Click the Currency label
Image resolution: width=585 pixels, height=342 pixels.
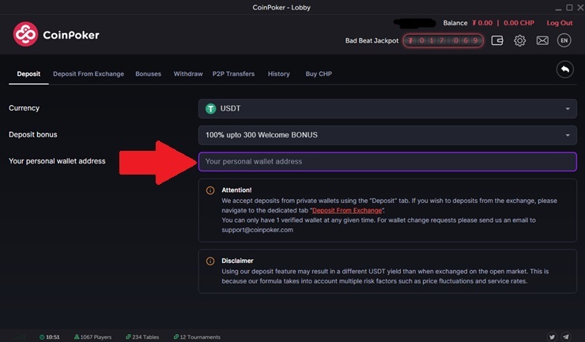coord(24,107)
